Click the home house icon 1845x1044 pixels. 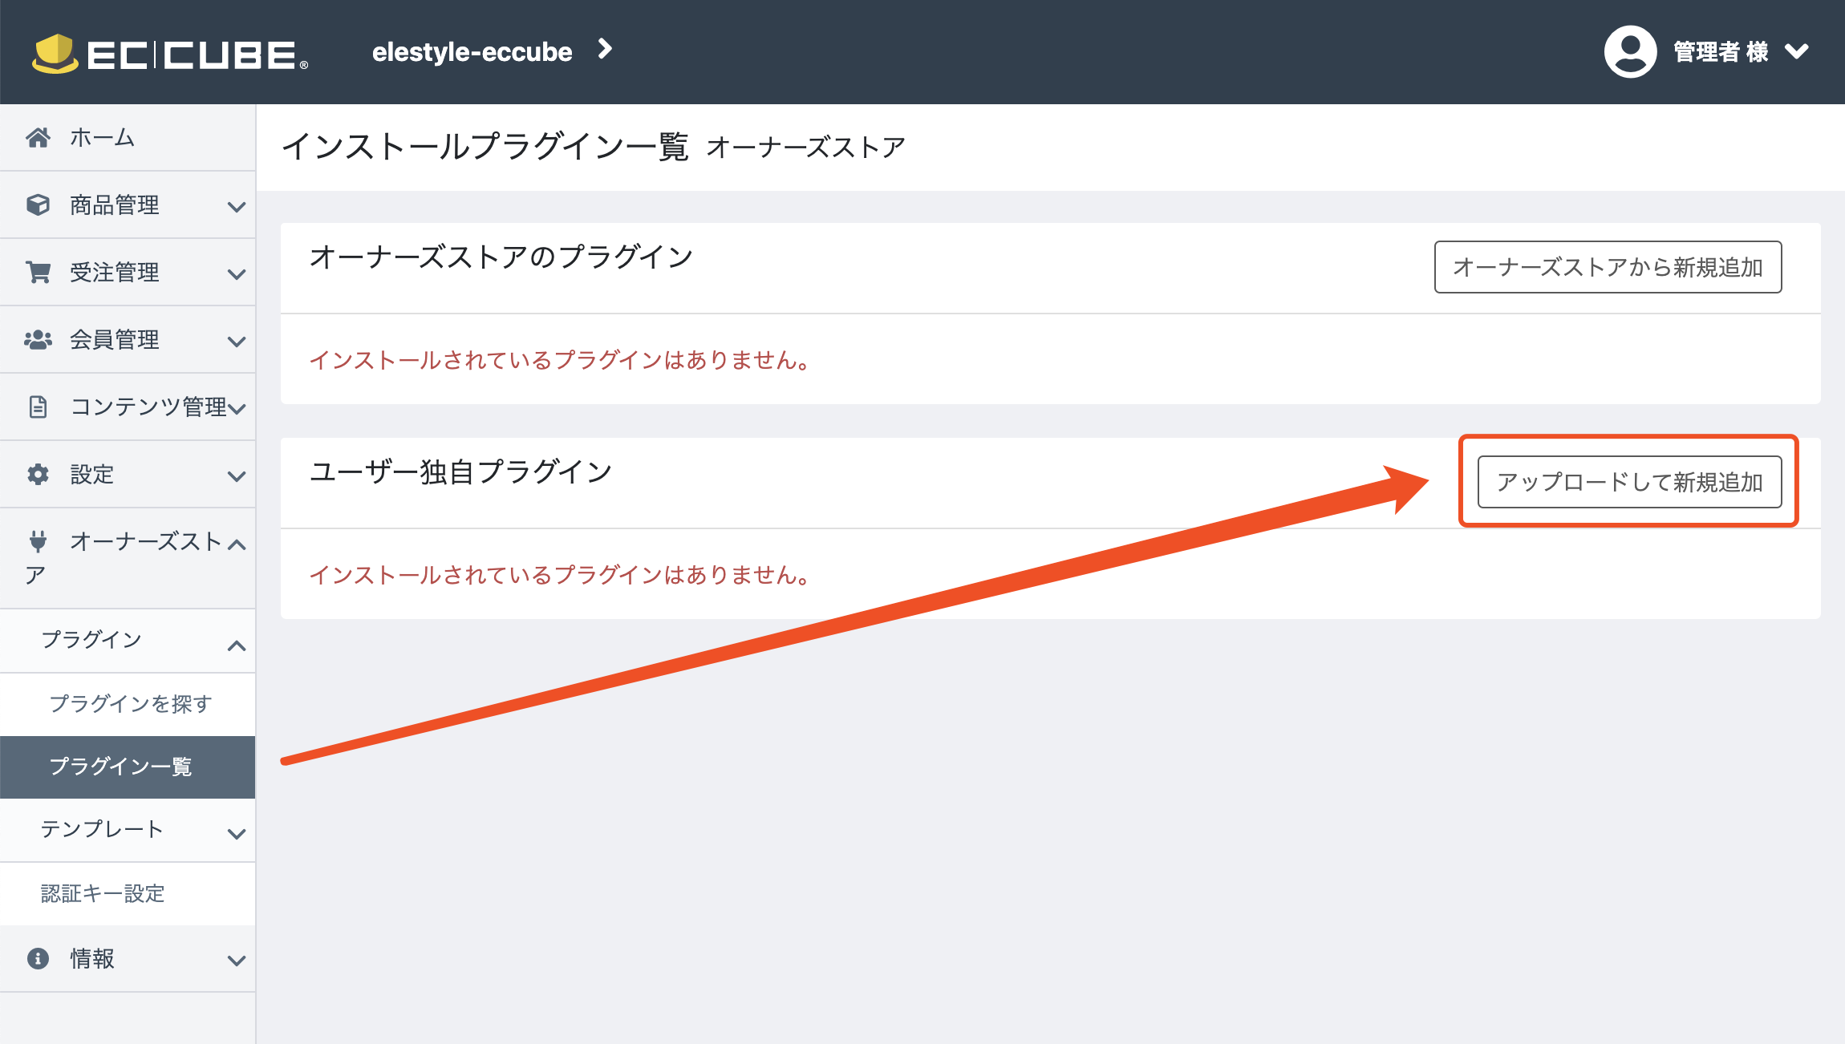click(38, 138)
